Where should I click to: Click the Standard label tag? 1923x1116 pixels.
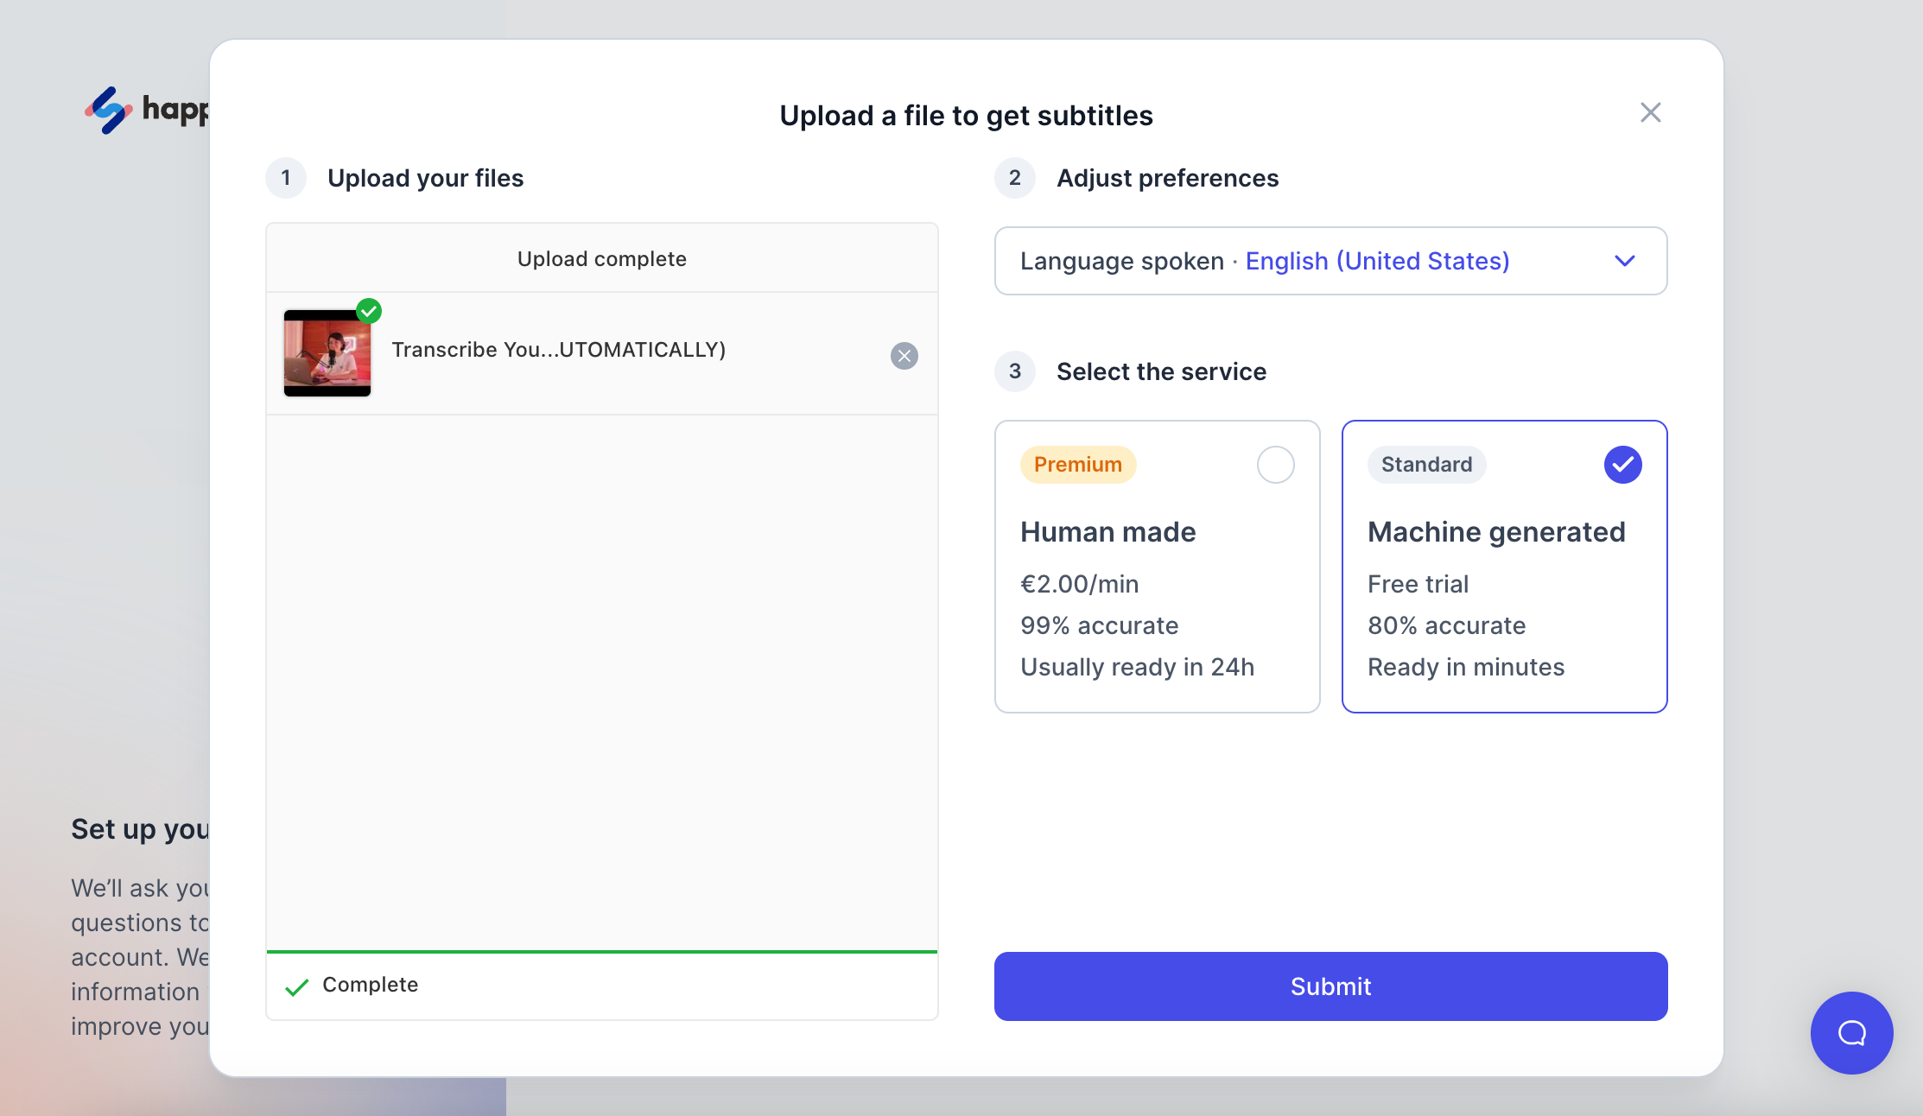click(x=1426, y=465)
